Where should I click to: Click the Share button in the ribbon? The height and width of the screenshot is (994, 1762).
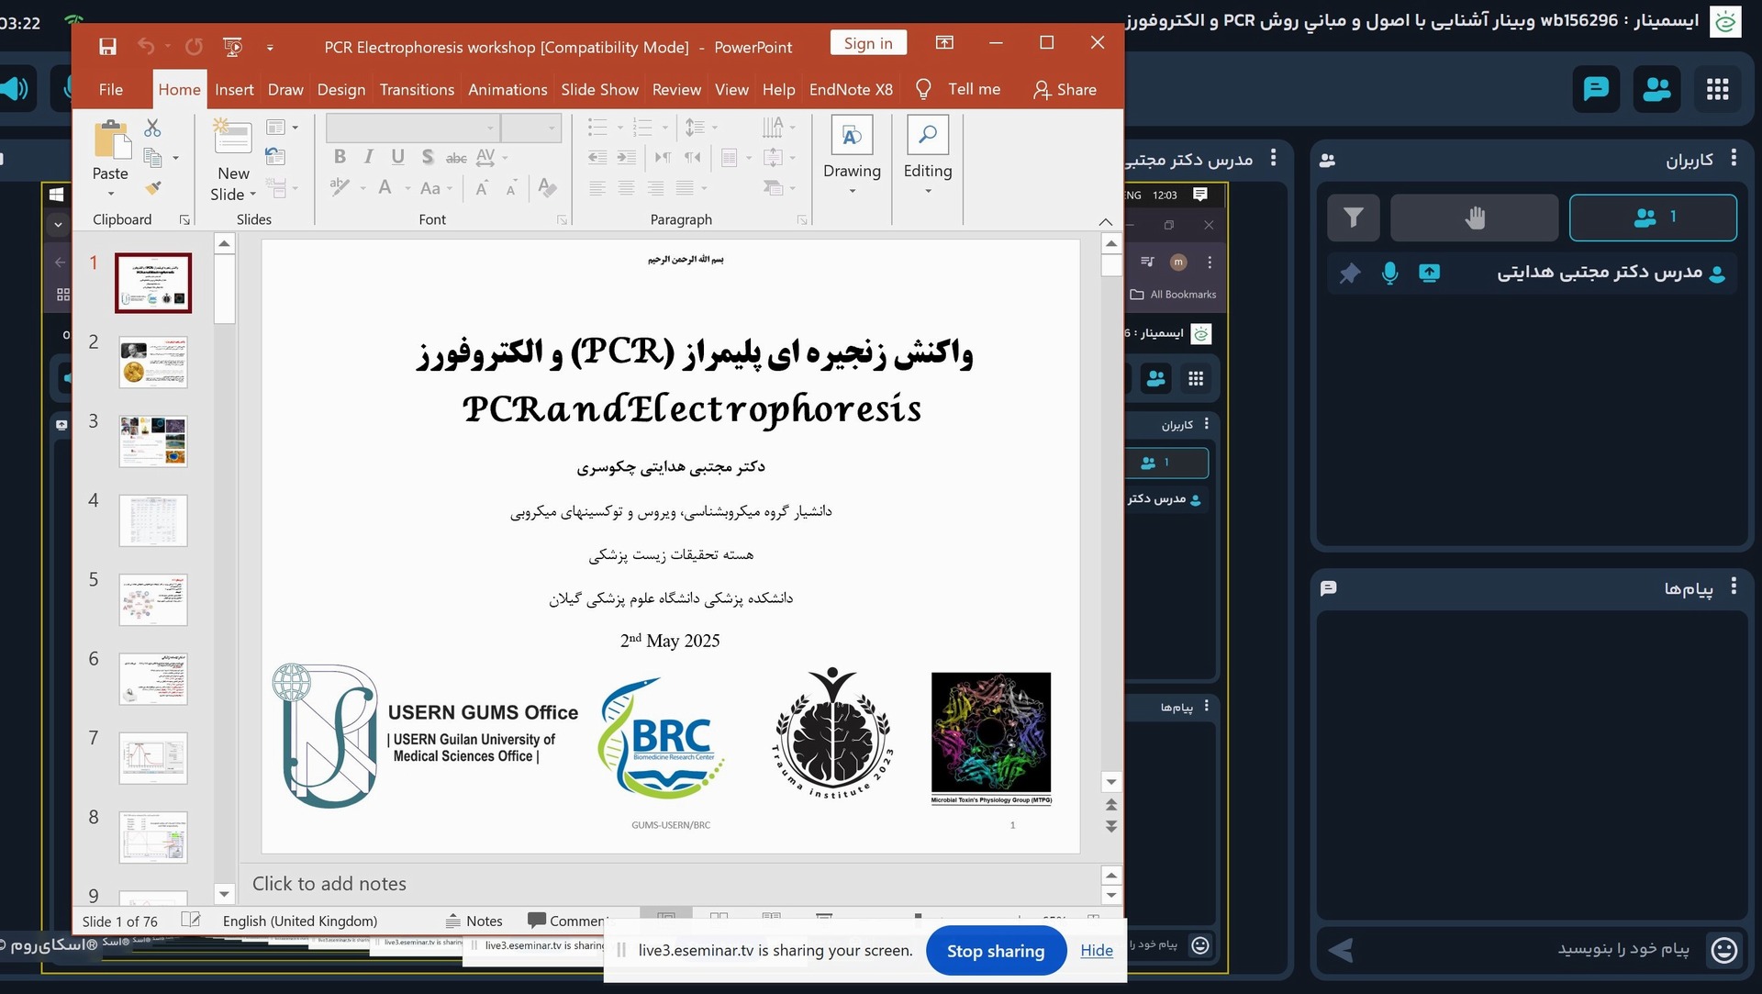pos(1065,89)
